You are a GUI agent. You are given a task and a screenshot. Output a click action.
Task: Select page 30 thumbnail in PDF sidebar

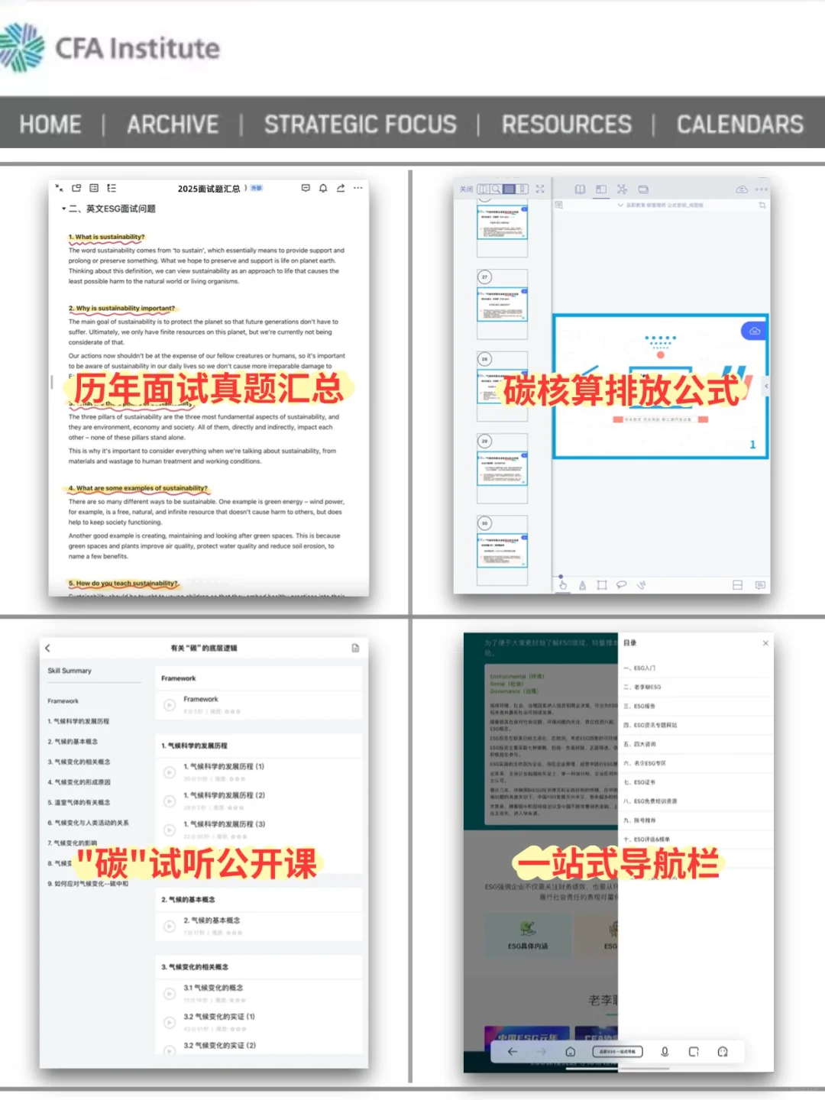click(502, 551)
